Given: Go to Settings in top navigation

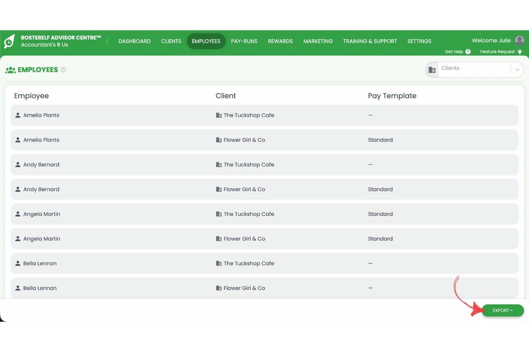Looking at the screenshot, I should click(419, 41).
